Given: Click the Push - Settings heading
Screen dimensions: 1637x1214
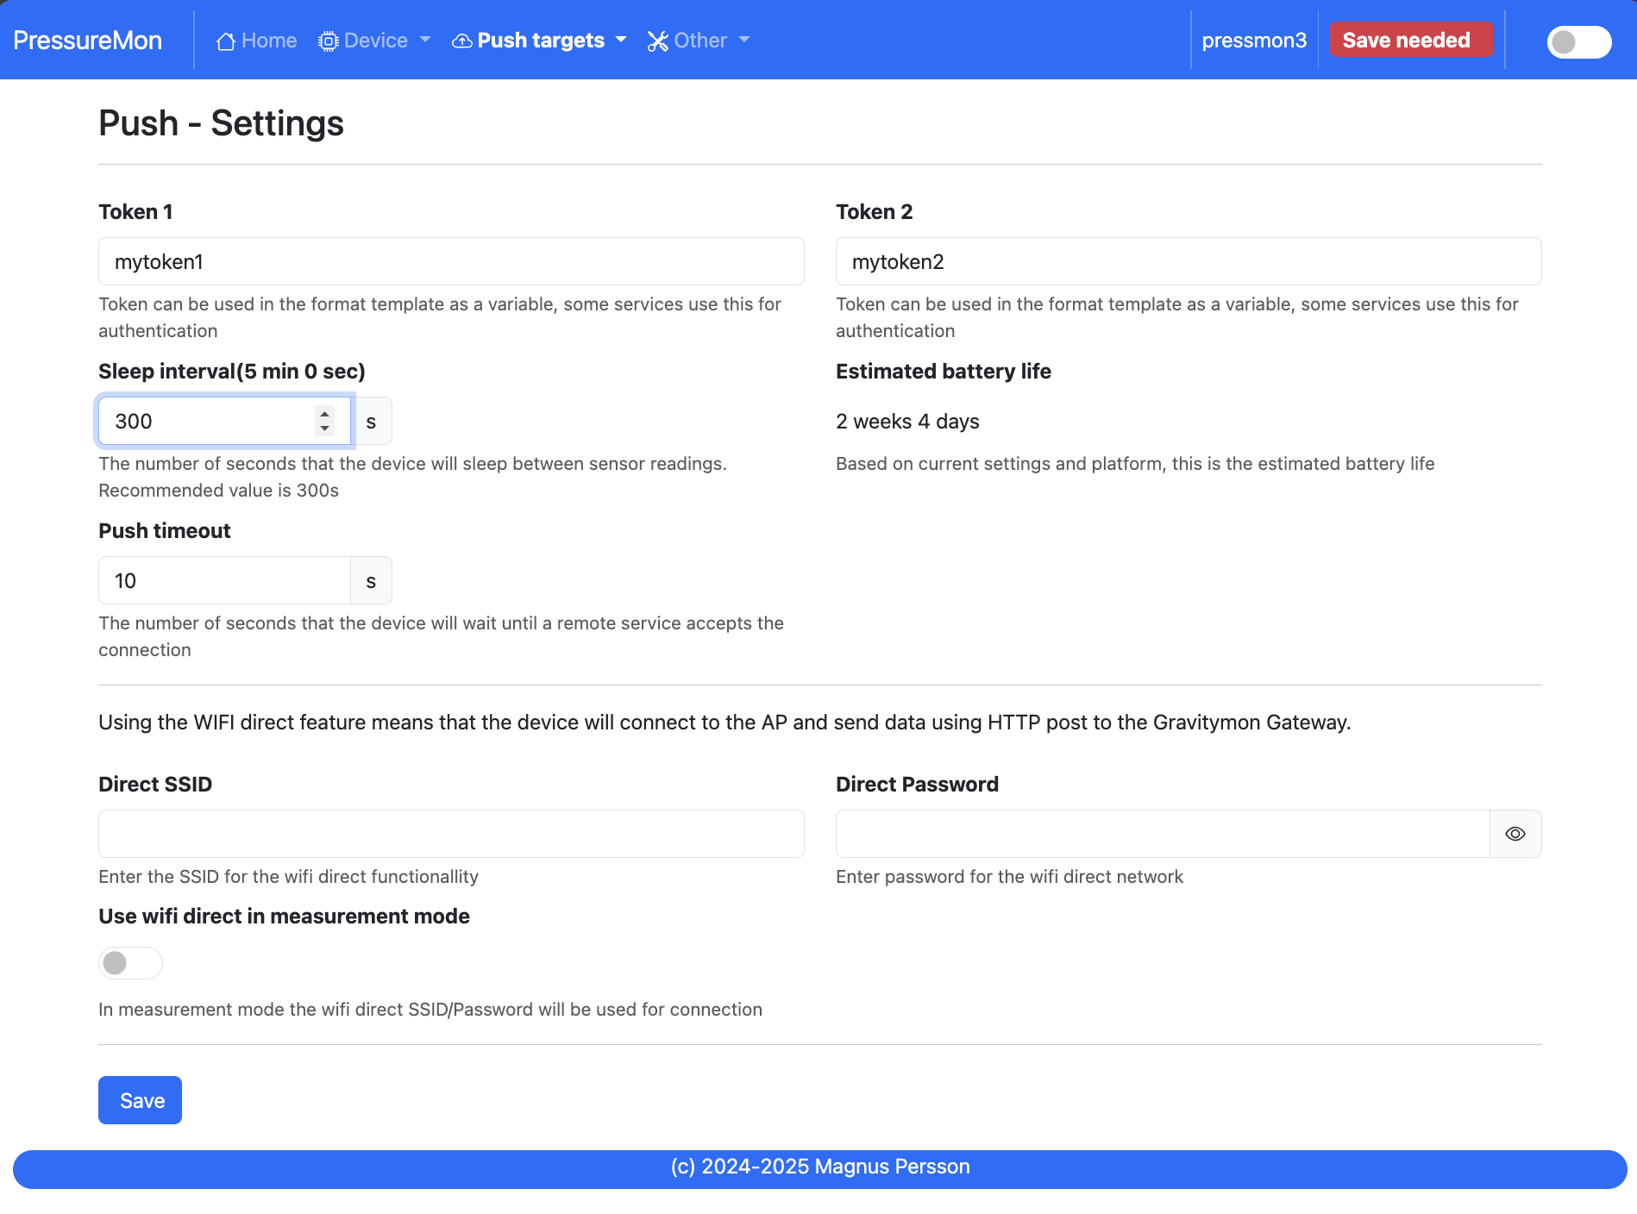Looking at the screenshot, I should pos(221,123).
